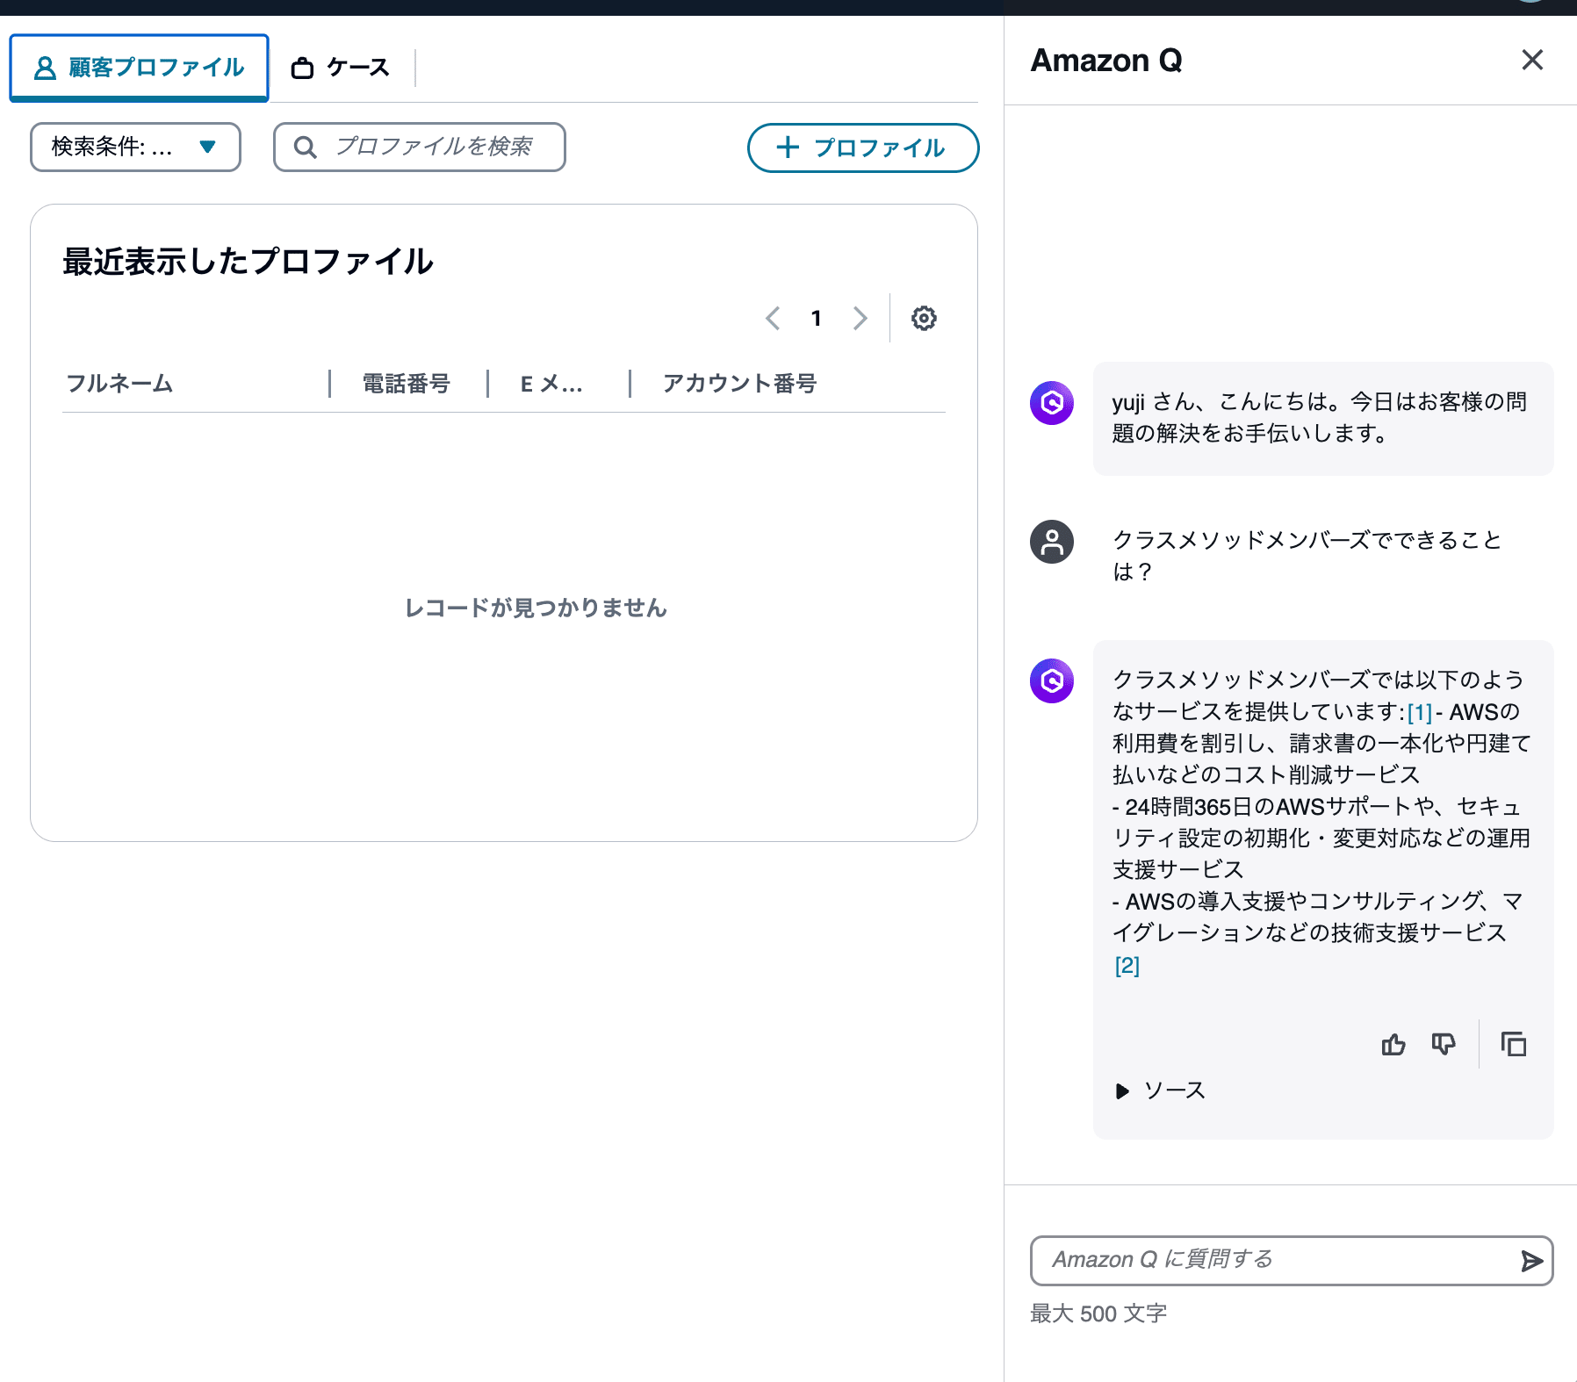
Task: Click the プロファイルを検索 search field
Action: (420, 147)
